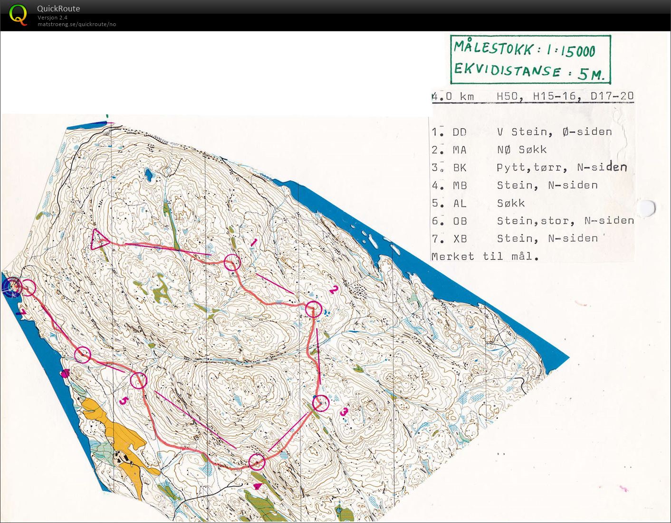
Task: Click description row 2. MA NØ Søkk
Action: tap(489, 149)
